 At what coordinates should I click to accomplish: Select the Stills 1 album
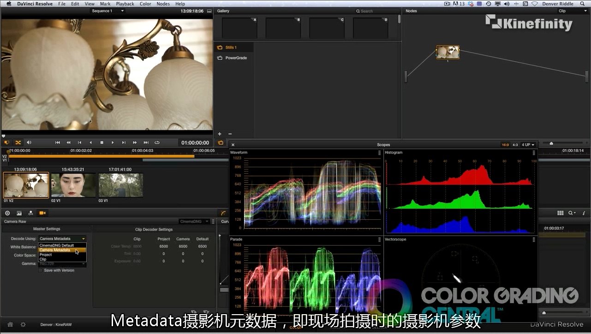[231, 47]
